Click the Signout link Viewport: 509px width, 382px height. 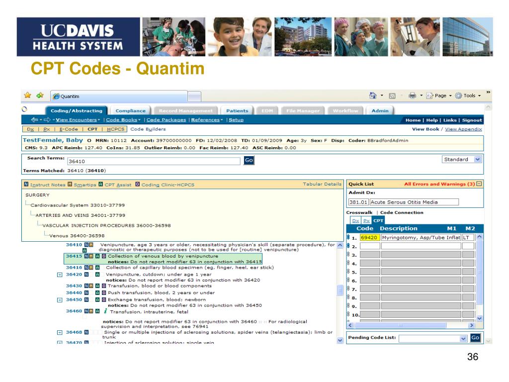pyautogui.click(x=472, y=120)
